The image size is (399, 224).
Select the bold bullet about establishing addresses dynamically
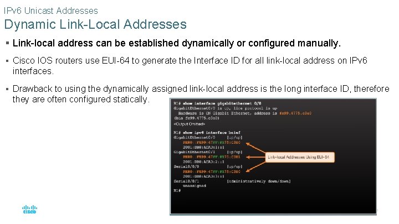tap(177, 43)
